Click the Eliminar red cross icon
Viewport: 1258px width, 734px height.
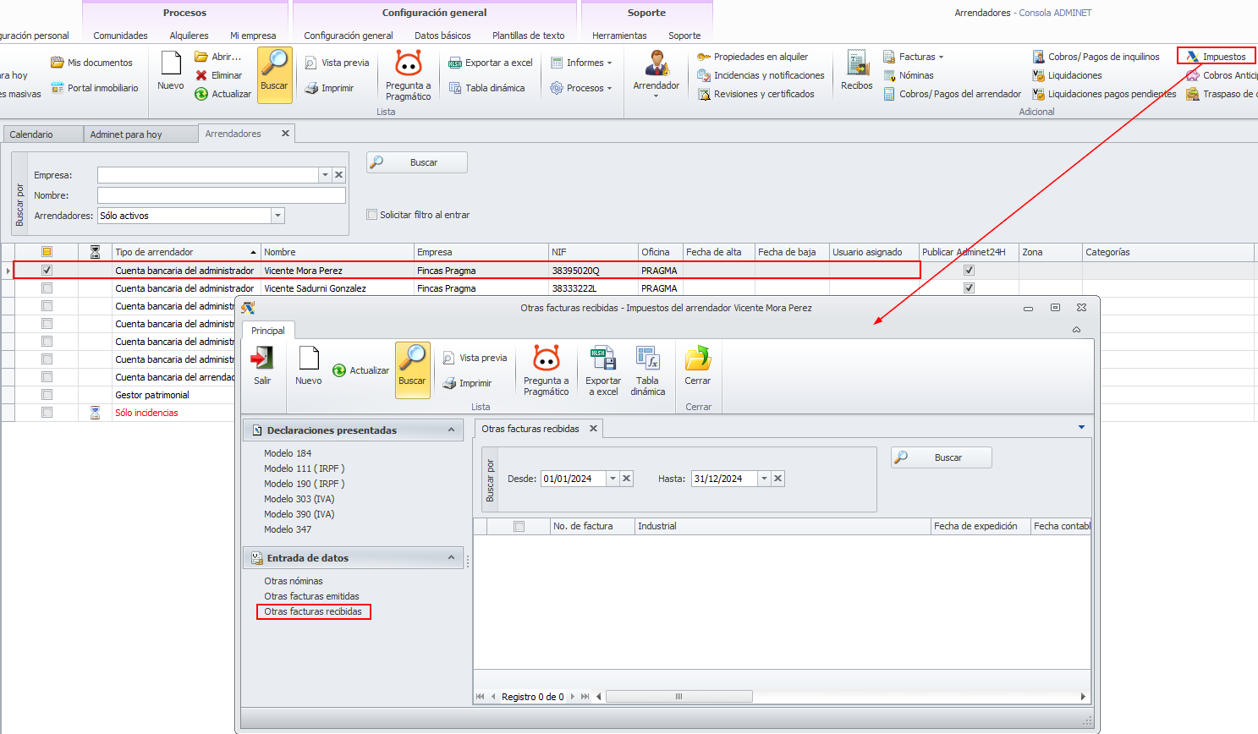pyautogui.click(x=201, y=75)
